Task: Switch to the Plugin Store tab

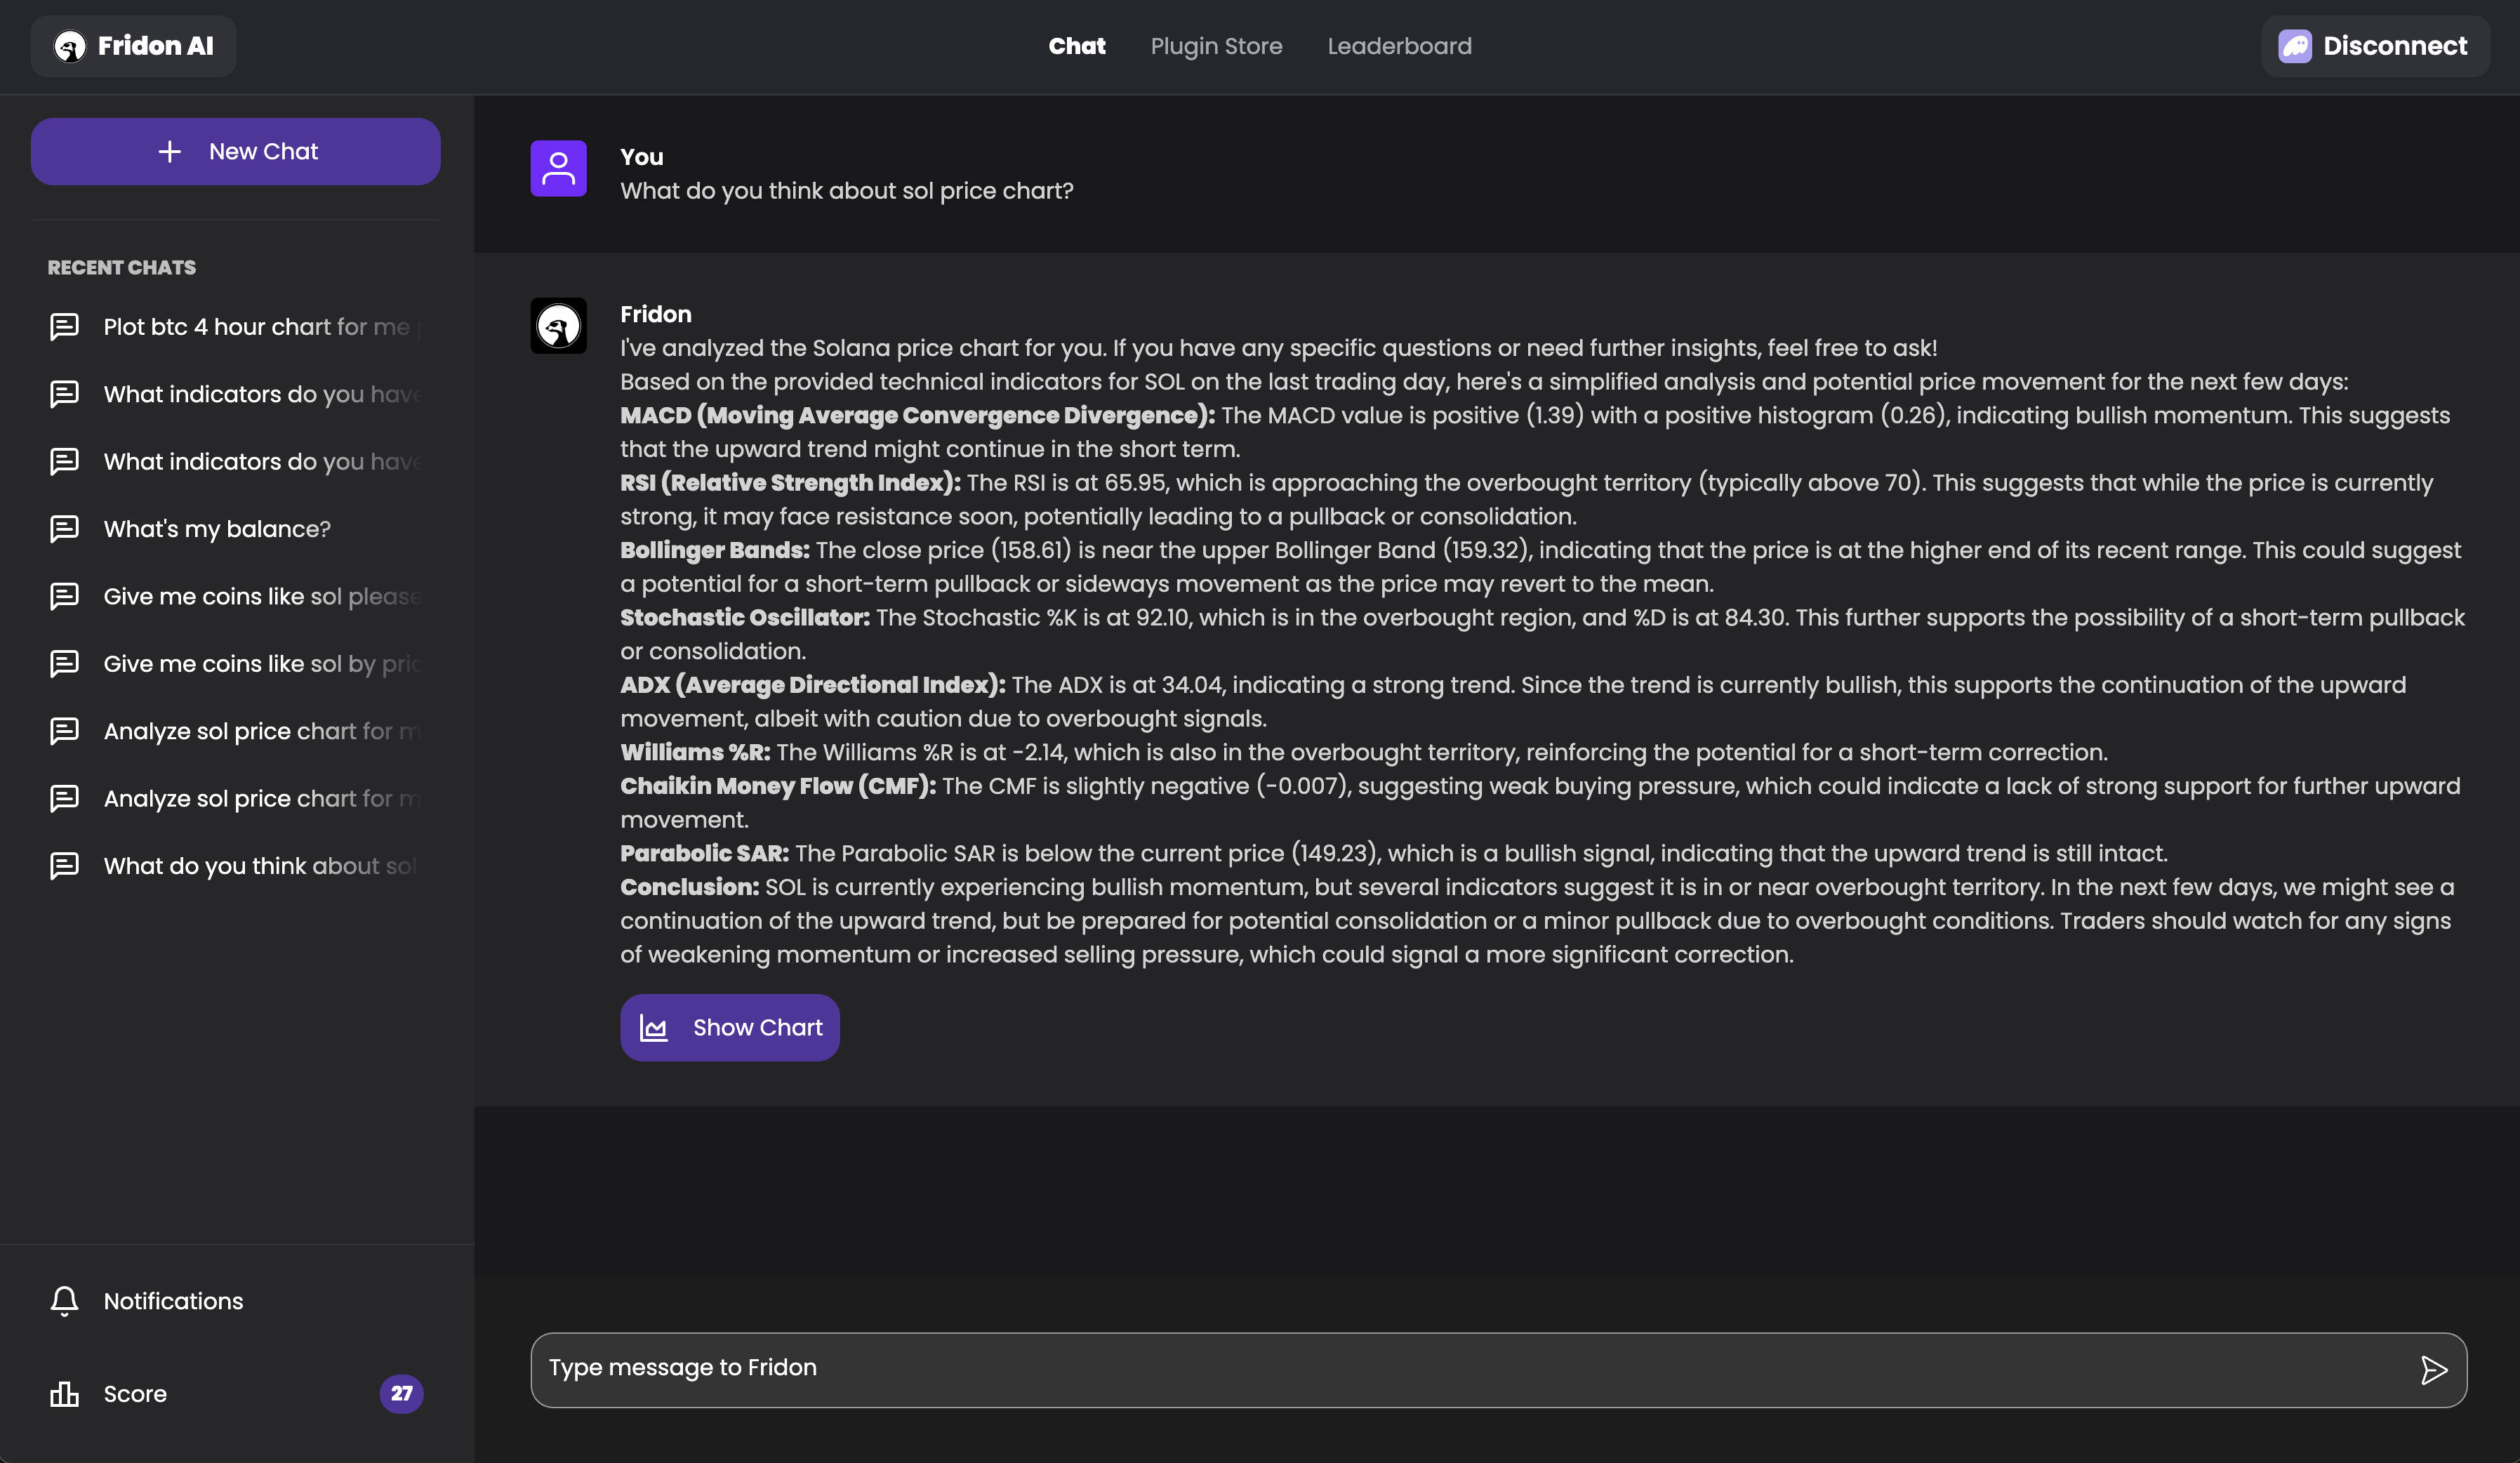Action: click(x=1216, y=46)
